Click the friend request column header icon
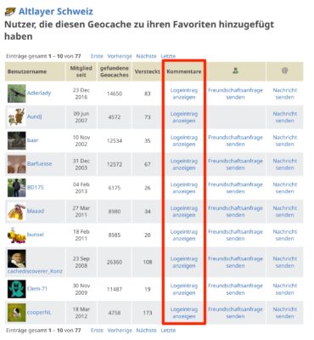The height and width of the screenshot is (340, 314). tap(235, 71)
